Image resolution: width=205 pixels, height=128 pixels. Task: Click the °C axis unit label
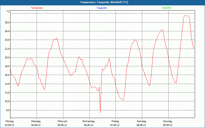tap(8, 12)
